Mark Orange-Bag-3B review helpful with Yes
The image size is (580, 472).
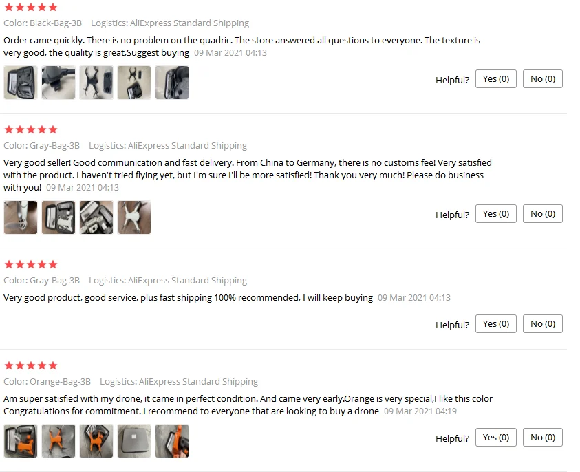pos(495,437)
